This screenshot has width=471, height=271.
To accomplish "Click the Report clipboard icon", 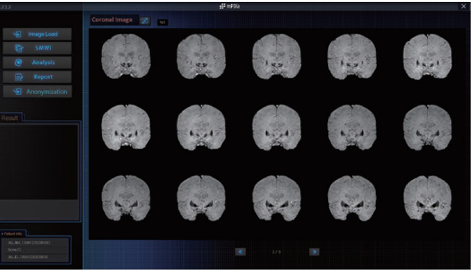I will click(x=18, y=77).
